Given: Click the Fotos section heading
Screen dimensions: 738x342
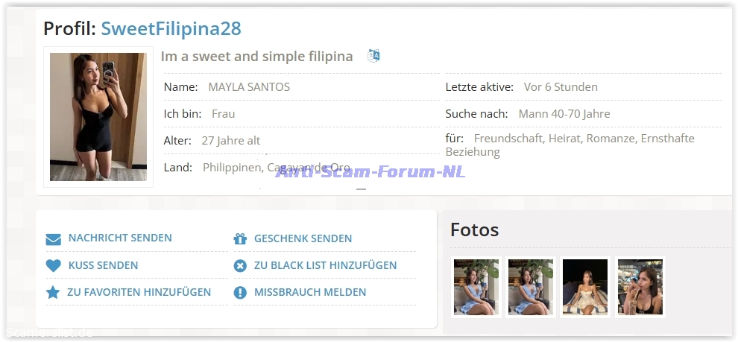Looking at the screenshot, I should coord(474,230).
